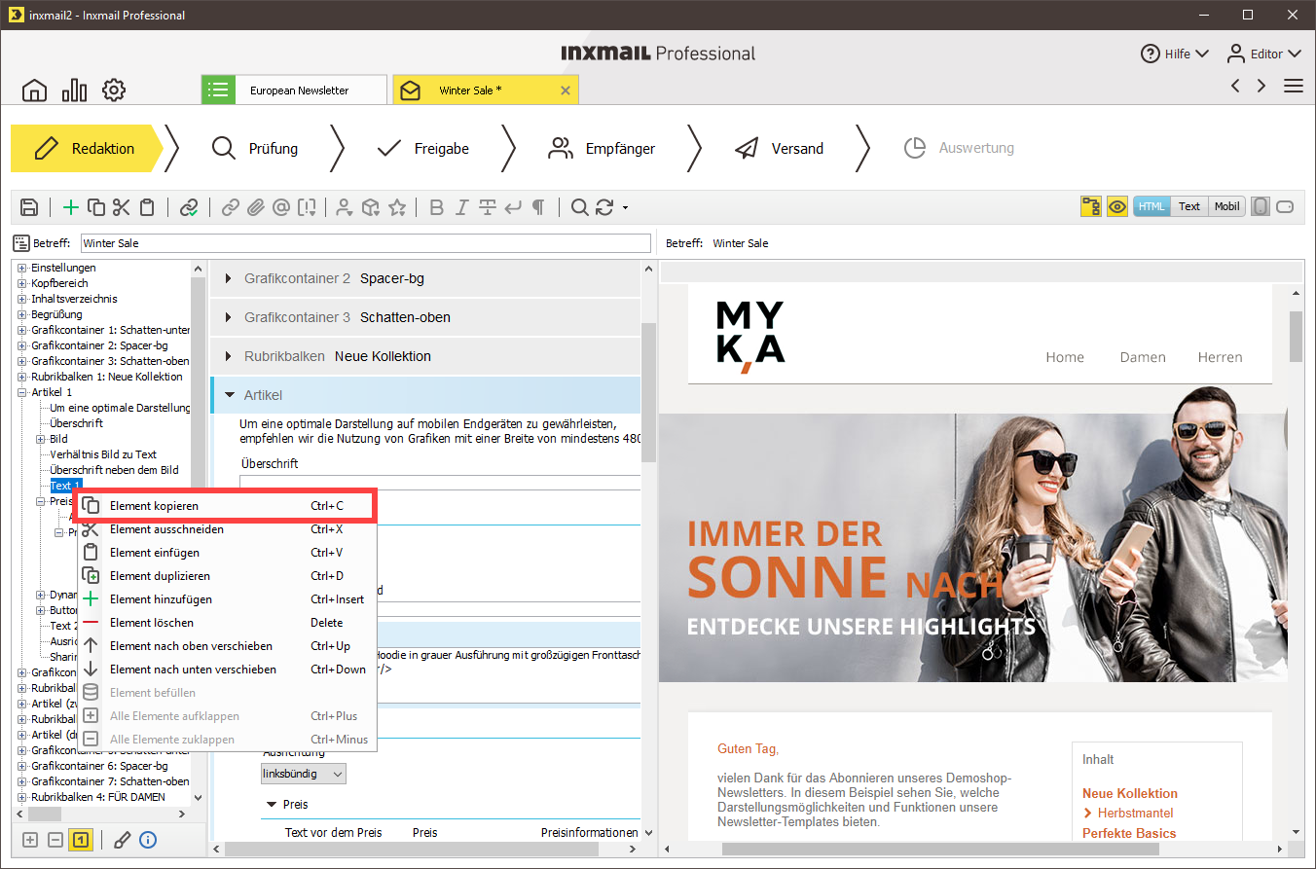This screenshot has height=869, width=1316.
Task: Open search with the magnifier toolbar icon
Action: click(579, 206)
